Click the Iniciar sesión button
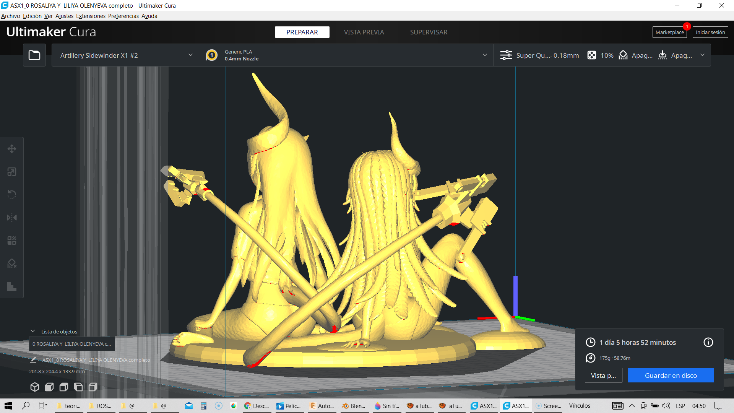 (x=710, y=32)
